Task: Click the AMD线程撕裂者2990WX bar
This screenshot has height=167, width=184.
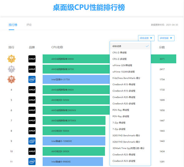Action: (76, 110)
